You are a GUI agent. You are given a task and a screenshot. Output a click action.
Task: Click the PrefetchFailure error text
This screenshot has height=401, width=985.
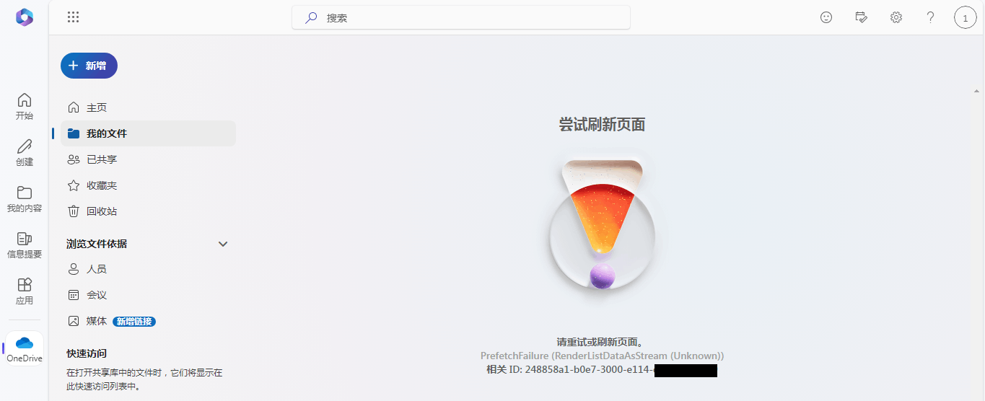[x=602, y=356]
